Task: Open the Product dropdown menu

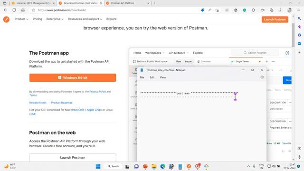Action: pyautogui.click(x=21, y=19)
